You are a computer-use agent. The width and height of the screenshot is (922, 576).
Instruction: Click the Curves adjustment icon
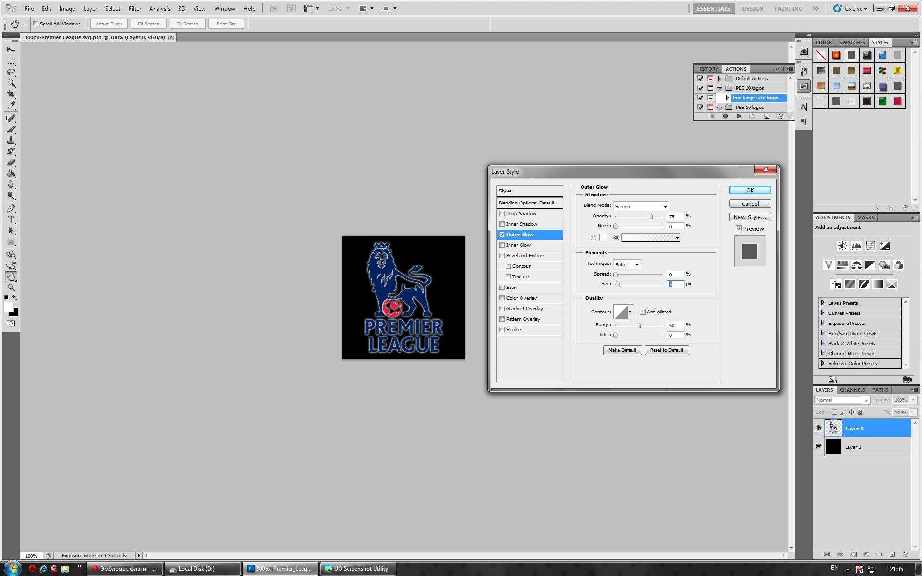[870, 246]
